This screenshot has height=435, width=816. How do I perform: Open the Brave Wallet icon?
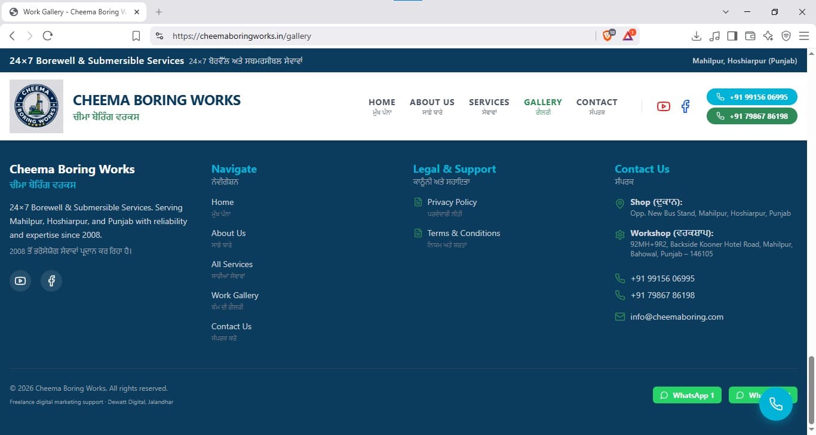pyautogui.click(x=750, y=36)
